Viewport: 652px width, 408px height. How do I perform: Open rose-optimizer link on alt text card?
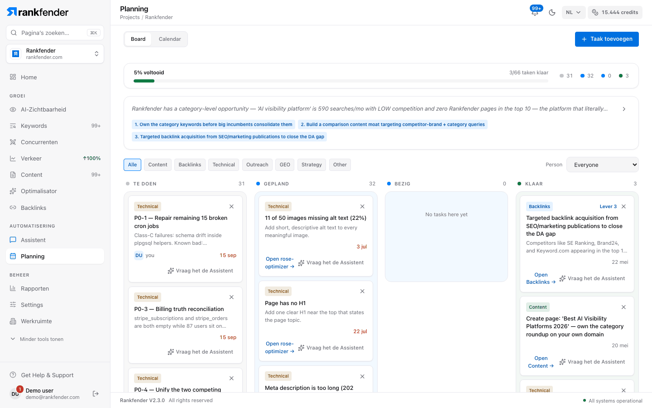280,263
